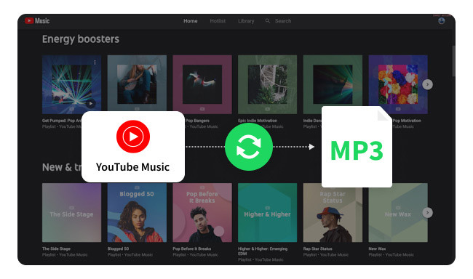
Task: Open The Side Stage playlist cover
Action: (x=71, y=213)
